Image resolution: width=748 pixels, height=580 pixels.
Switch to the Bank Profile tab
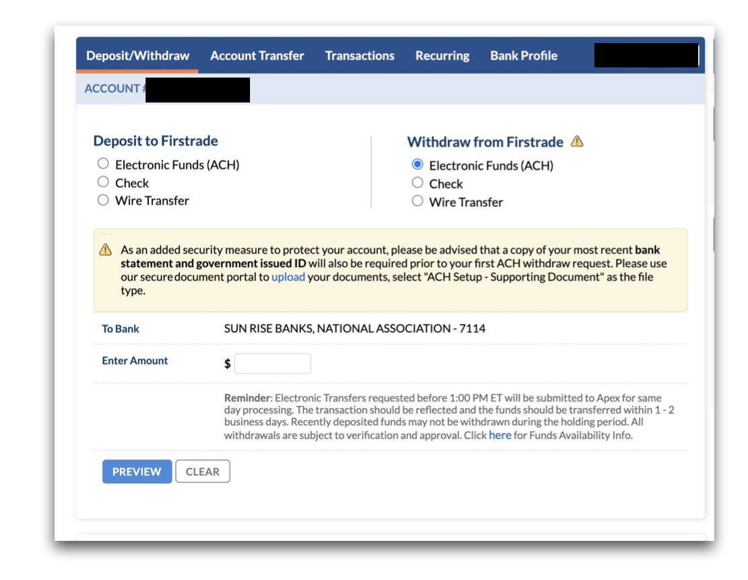coord(524,55)
